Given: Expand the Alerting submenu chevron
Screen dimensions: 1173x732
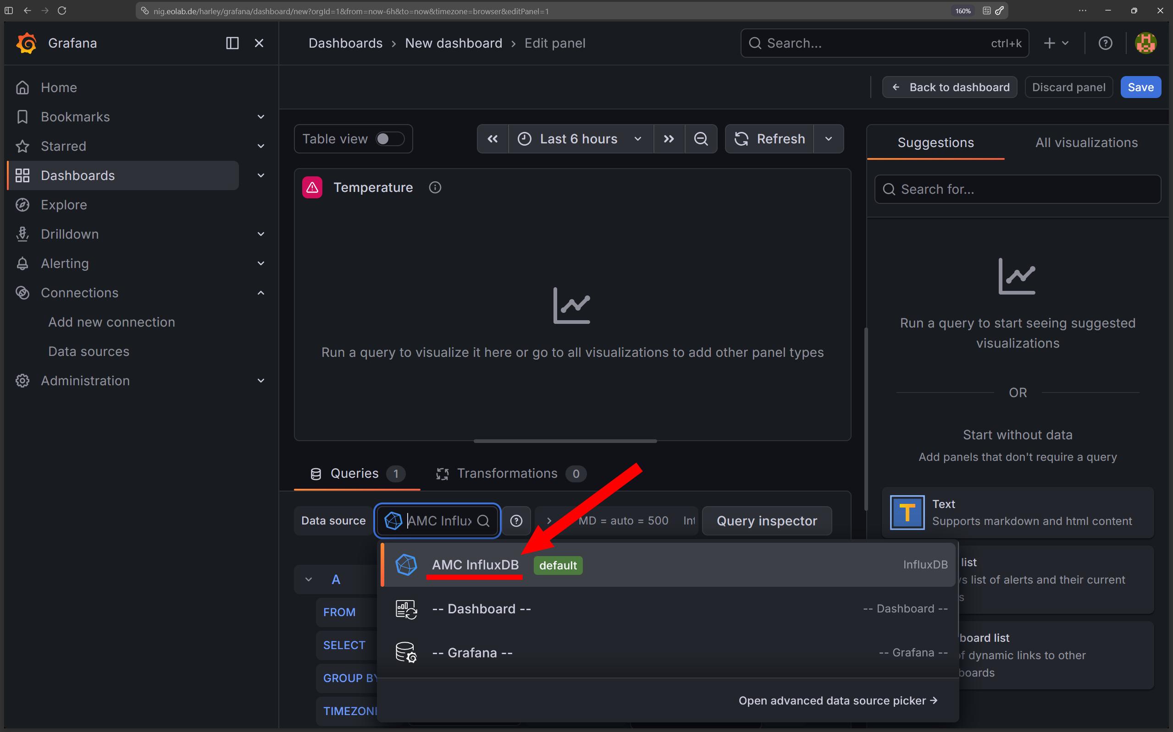Looking at the screenshot, I should tap(260, 263).
